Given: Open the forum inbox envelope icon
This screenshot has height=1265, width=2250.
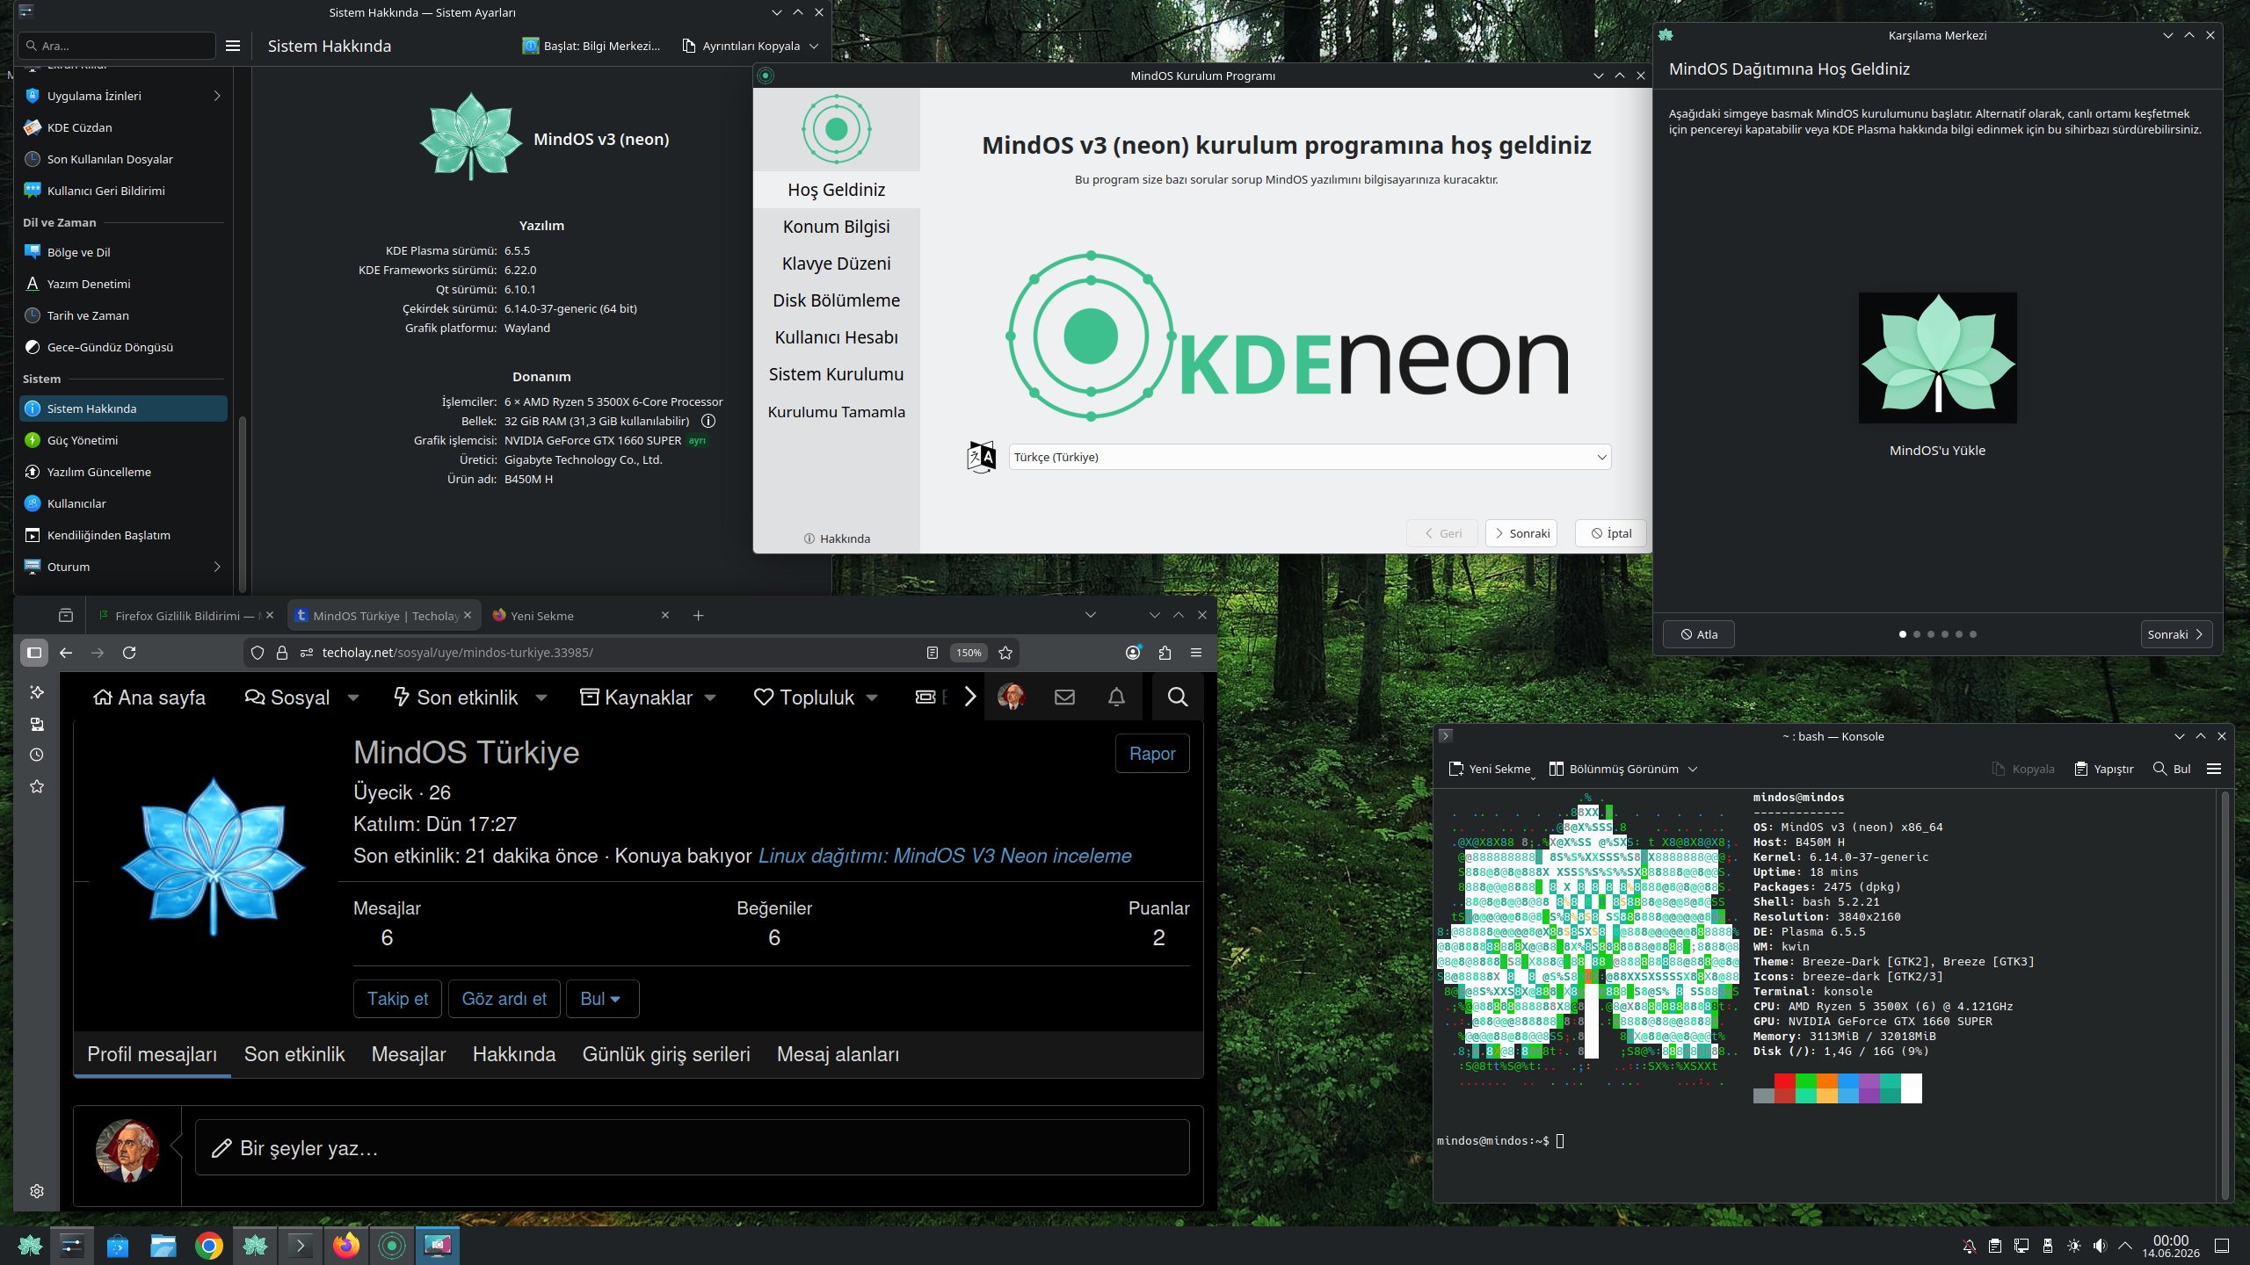Looking at the screenshot, I should pyautogui.click(x=1064, y=698).
